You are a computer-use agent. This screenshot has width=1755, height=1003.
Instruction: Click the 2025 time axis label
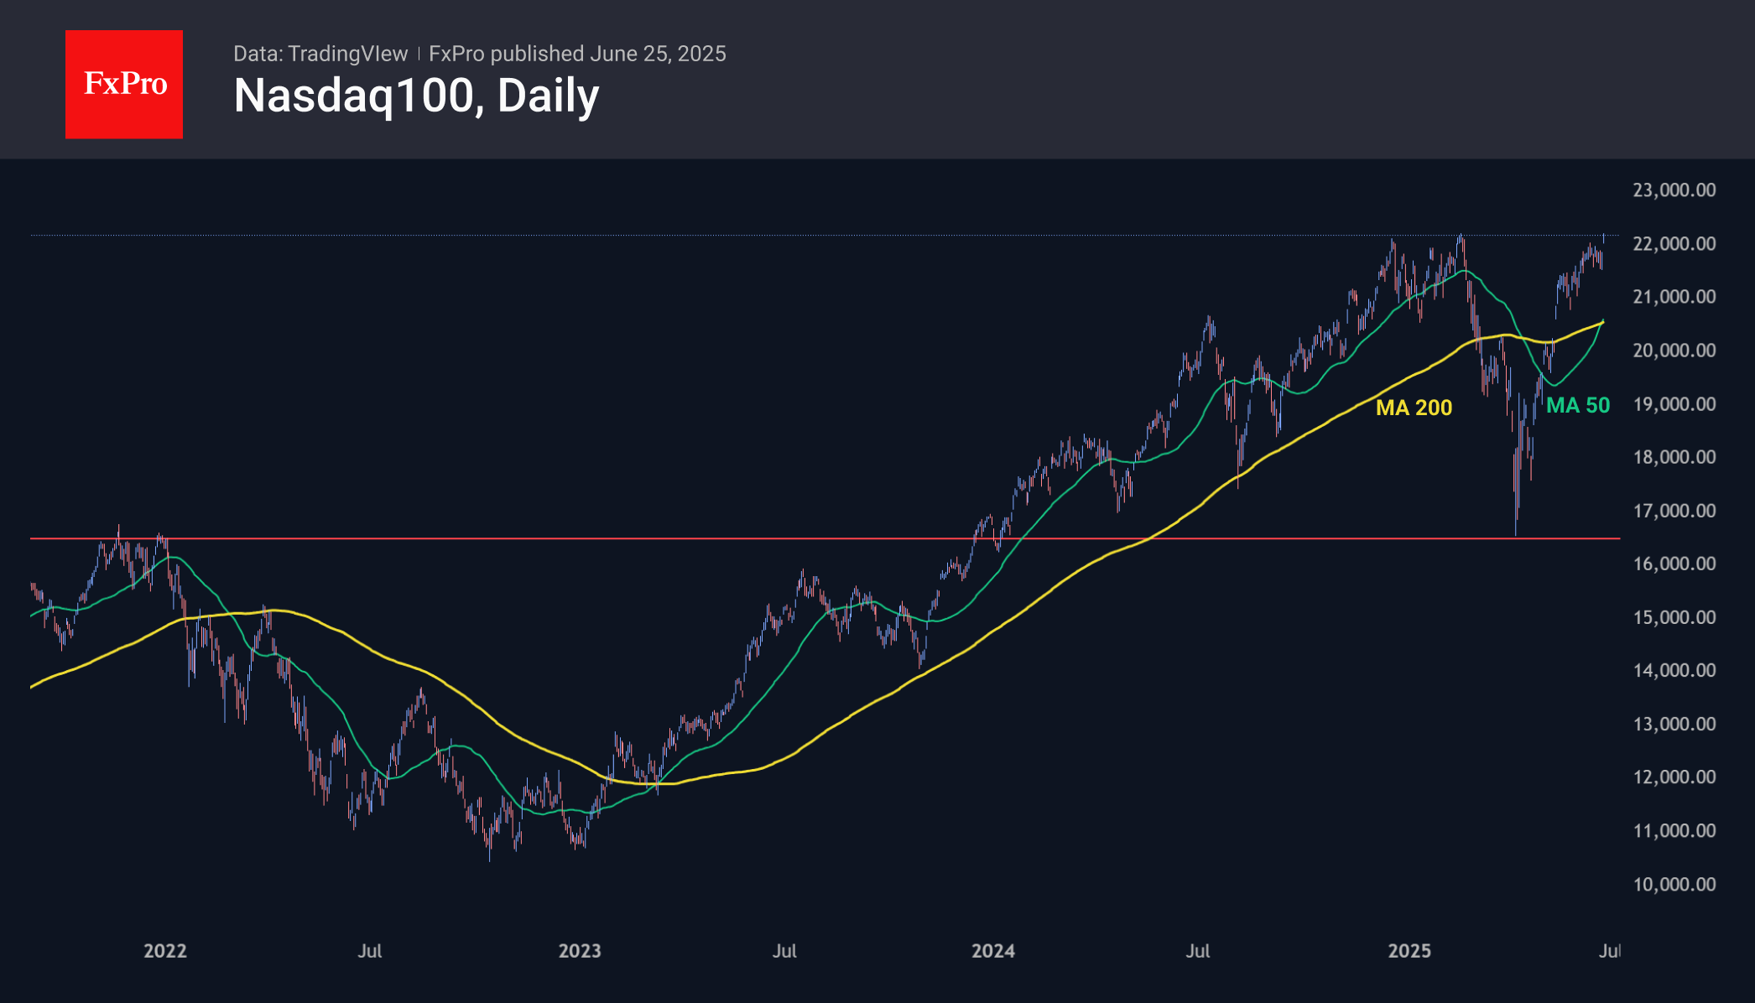[1409, 951]
